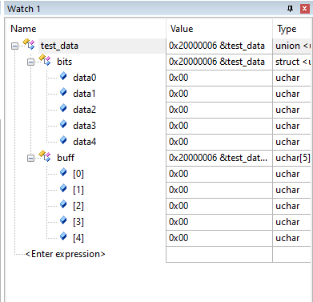Click the test_data union icon
This screenshot has width=313, height=302.
(x=29, y=44)
